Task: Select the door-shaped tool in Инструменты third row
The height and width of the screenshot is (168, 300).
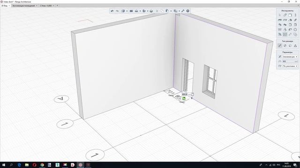Action: [x=290, y=25]
